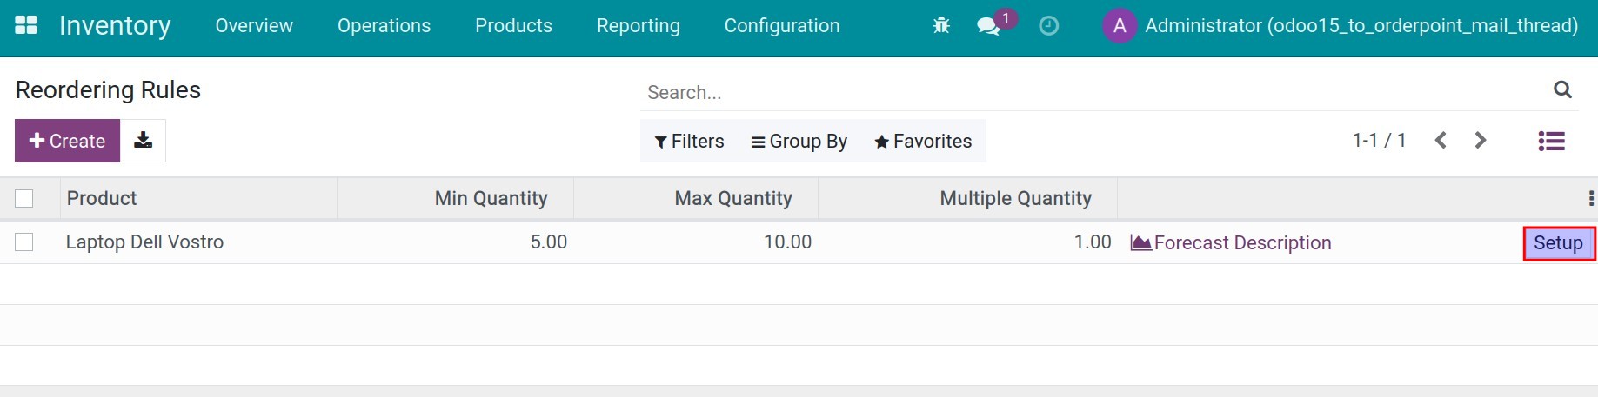Open the Favorites dropdown
The height and width of the screenshot is (397, 1598).
click(x=923, y=142)
